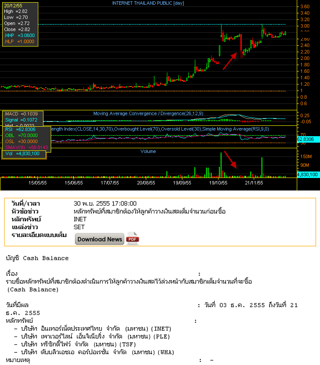
Task: Click the RSI value tag 62.8306 on axis
Action: pyautogui.click(x=308, y=139)
